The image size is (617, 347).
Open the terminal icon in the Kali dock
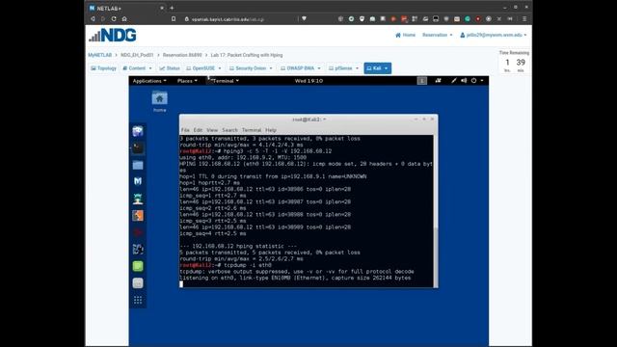pyautogui.click(x=138, y=147)
